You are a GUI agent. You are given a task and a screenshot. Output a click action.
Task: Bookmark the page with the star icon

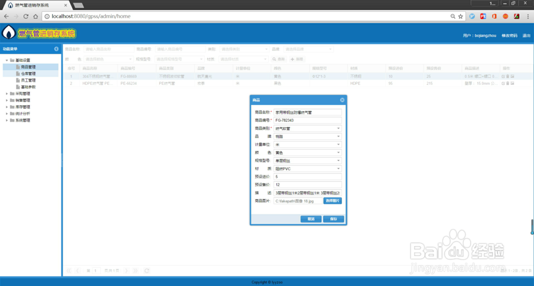coord(460,17)
